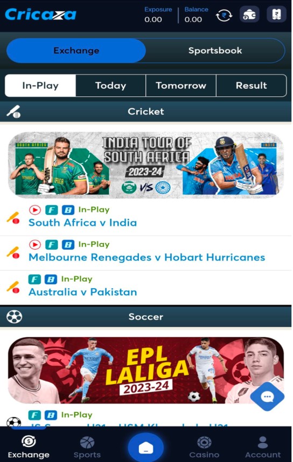Open the deposit wallet icon in header
This screenshot has width=293, height=462.
[x=249, y=15]
